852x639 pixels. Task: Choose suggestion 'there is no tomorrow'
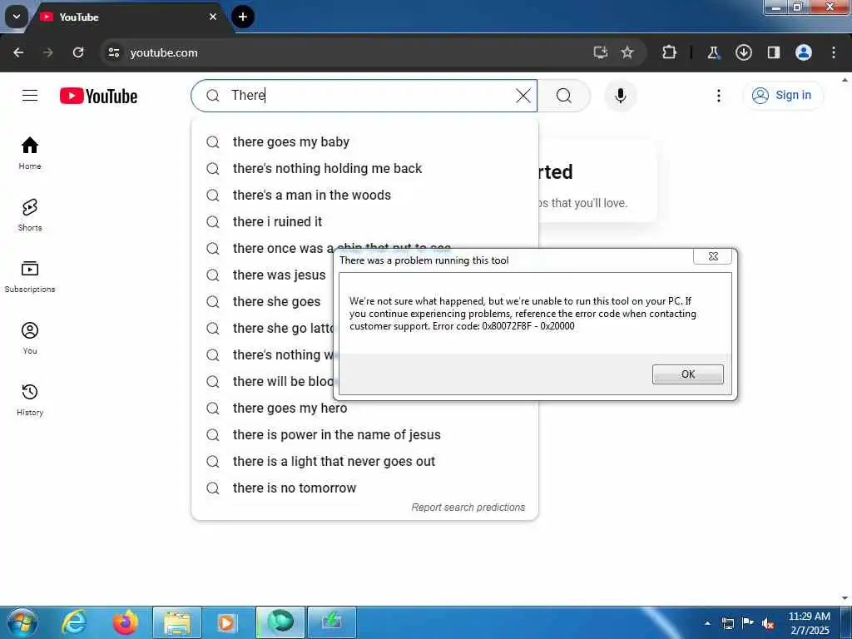(x=364, y=488)
